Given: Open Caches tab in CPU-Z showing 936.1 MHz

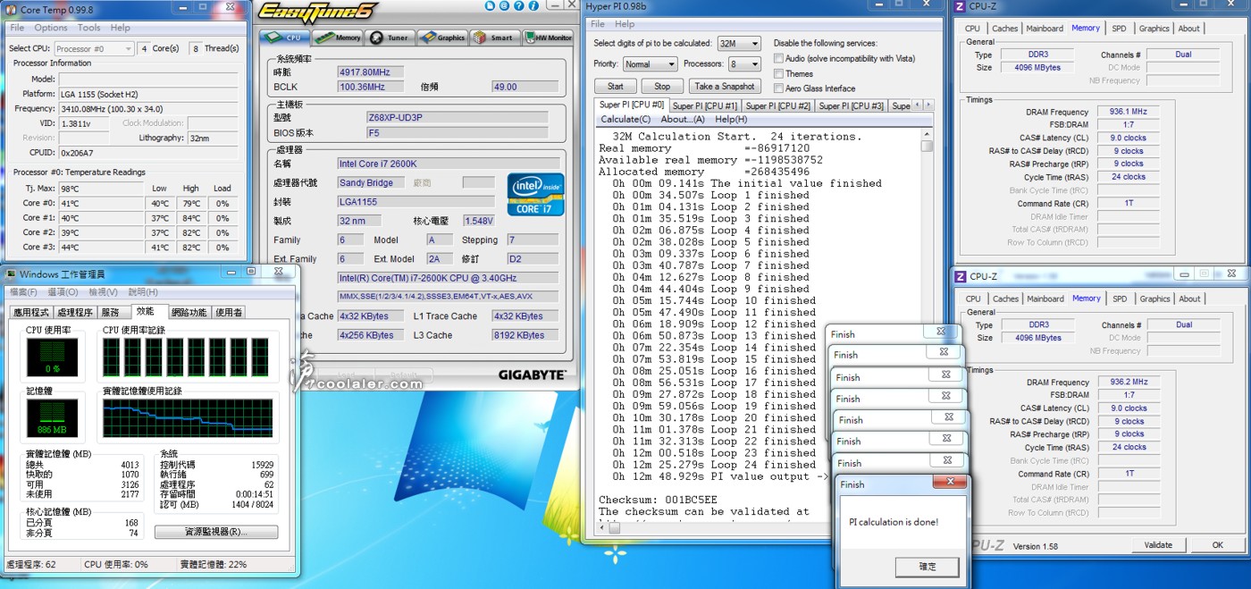Looking at the screenshot, I should pos(1004,29).
